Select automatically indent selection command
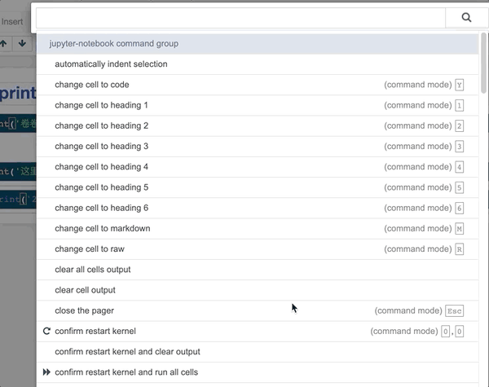This screenshot has height=387, width=489. point(111,64)
